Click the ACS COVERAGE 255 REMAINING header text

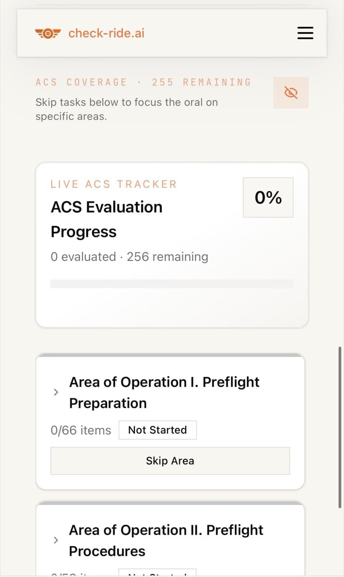[143, 82]
